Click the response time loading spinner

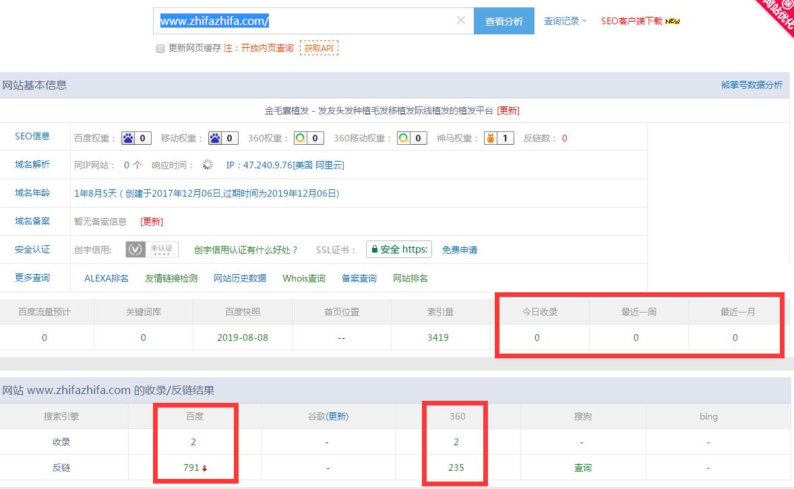208,164
